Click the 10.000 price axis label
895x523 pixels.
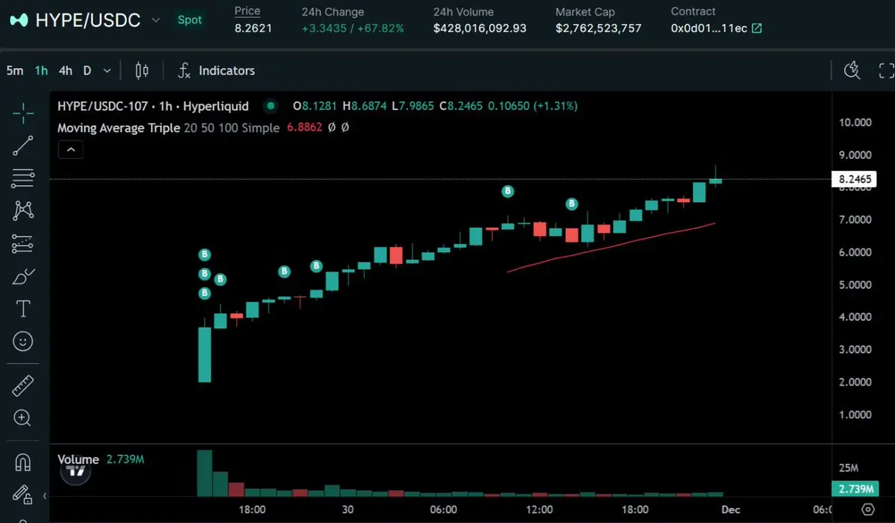[x=855, y=122]
